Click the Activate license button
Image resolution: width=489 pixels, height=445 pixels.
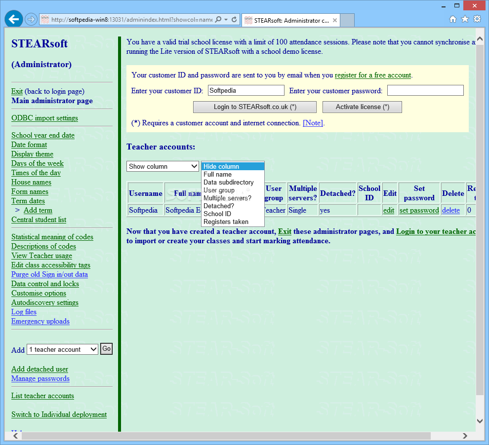point(362,107)
